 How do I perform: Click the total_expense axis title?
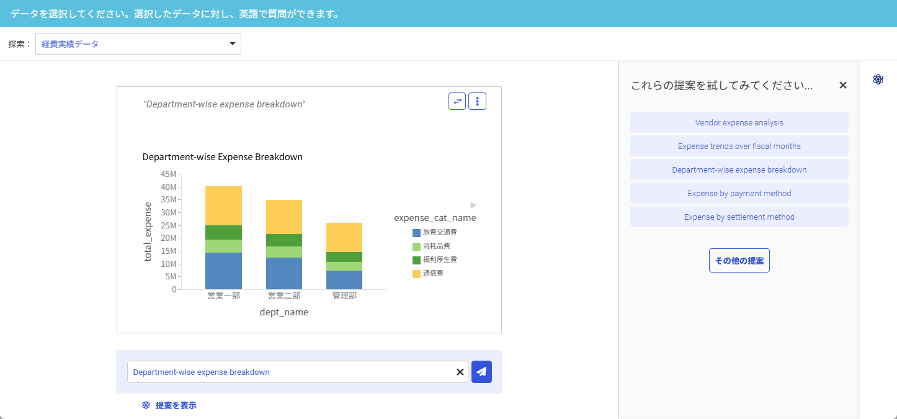[148, 232]
